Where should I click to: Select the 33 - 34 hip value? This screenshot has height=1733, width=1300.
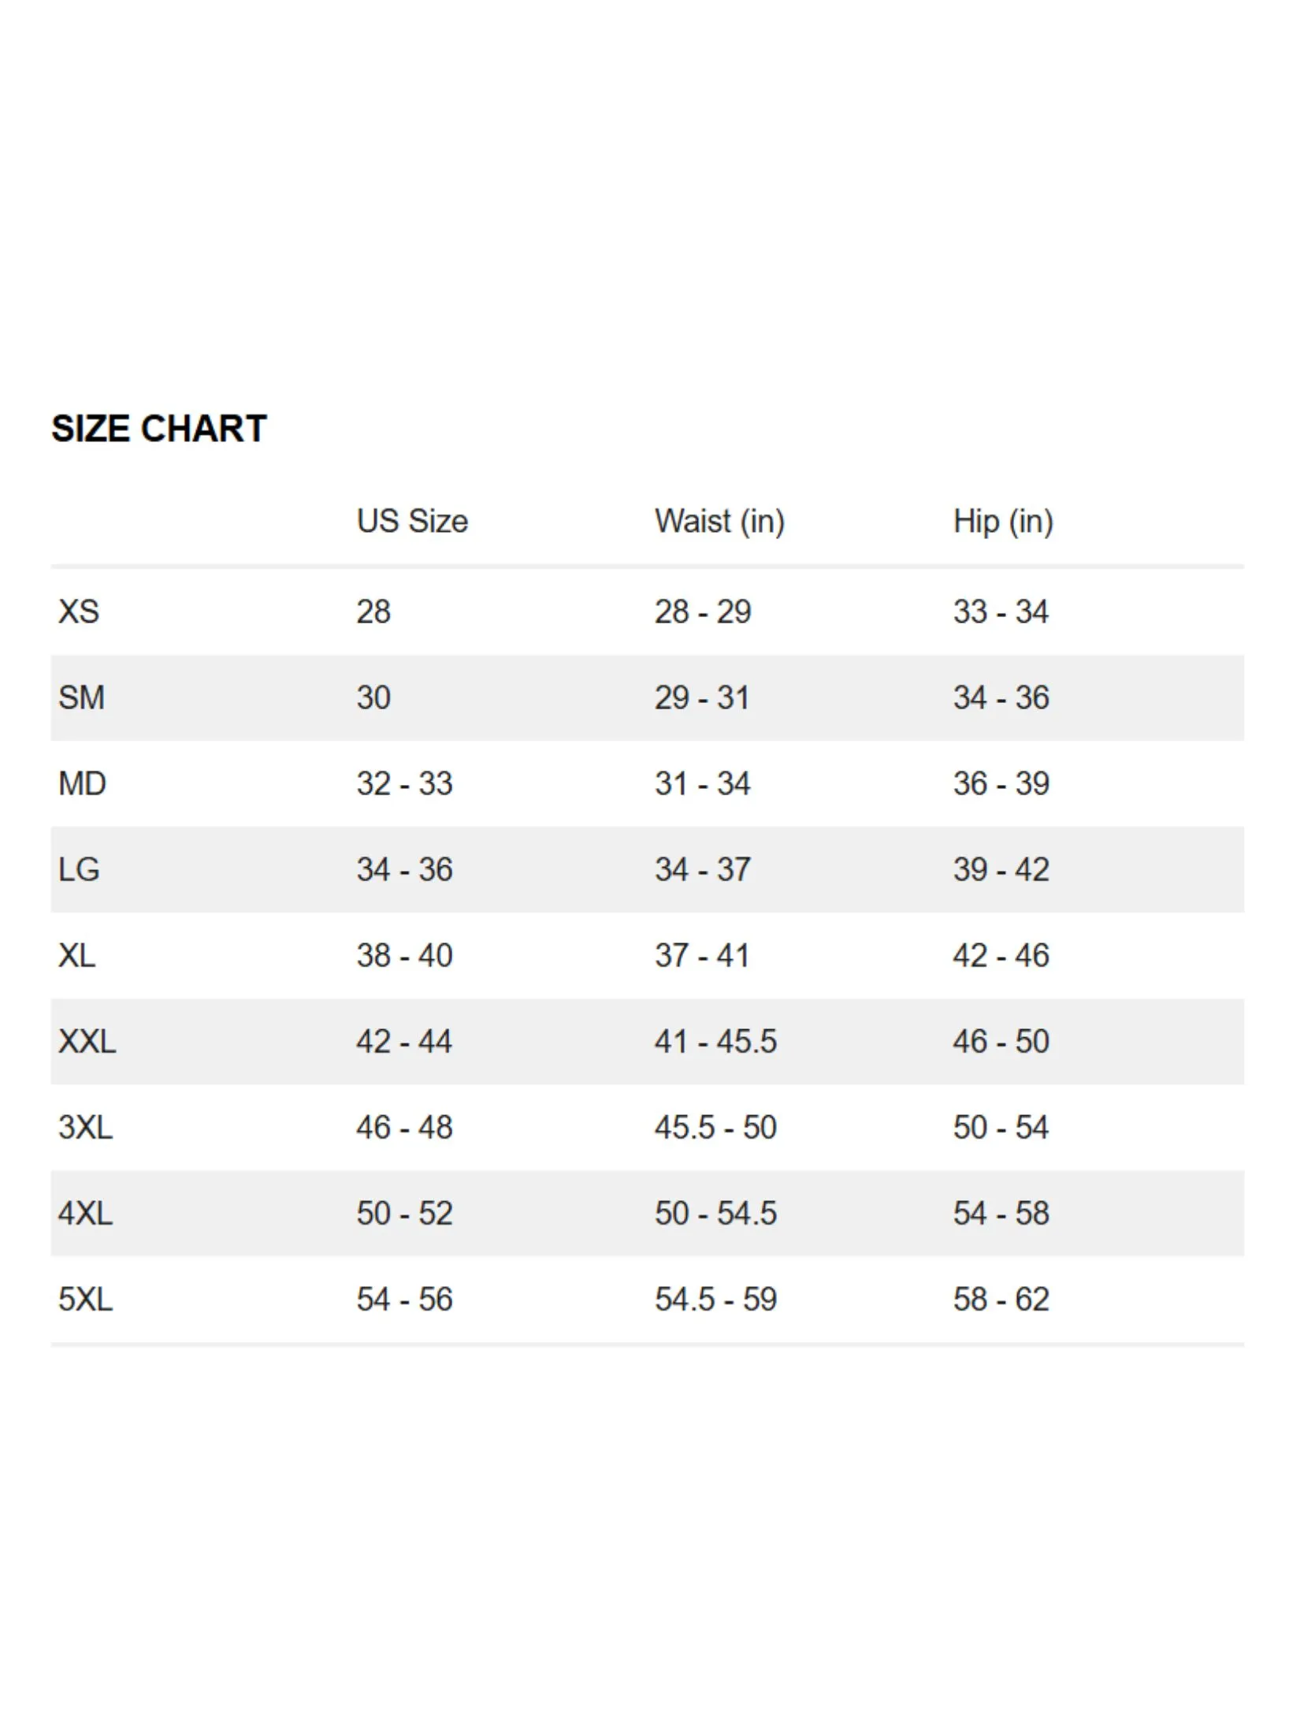1001,612
